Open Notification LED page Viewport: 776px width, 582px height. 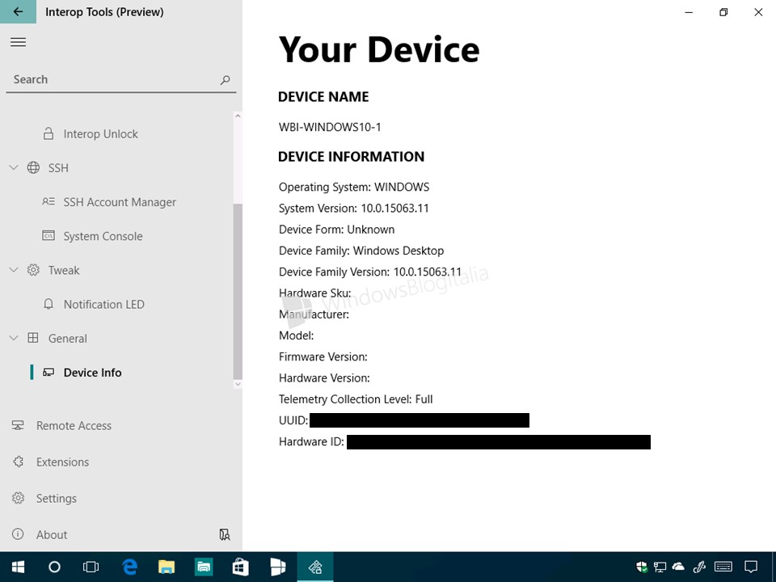coord(104,305)
